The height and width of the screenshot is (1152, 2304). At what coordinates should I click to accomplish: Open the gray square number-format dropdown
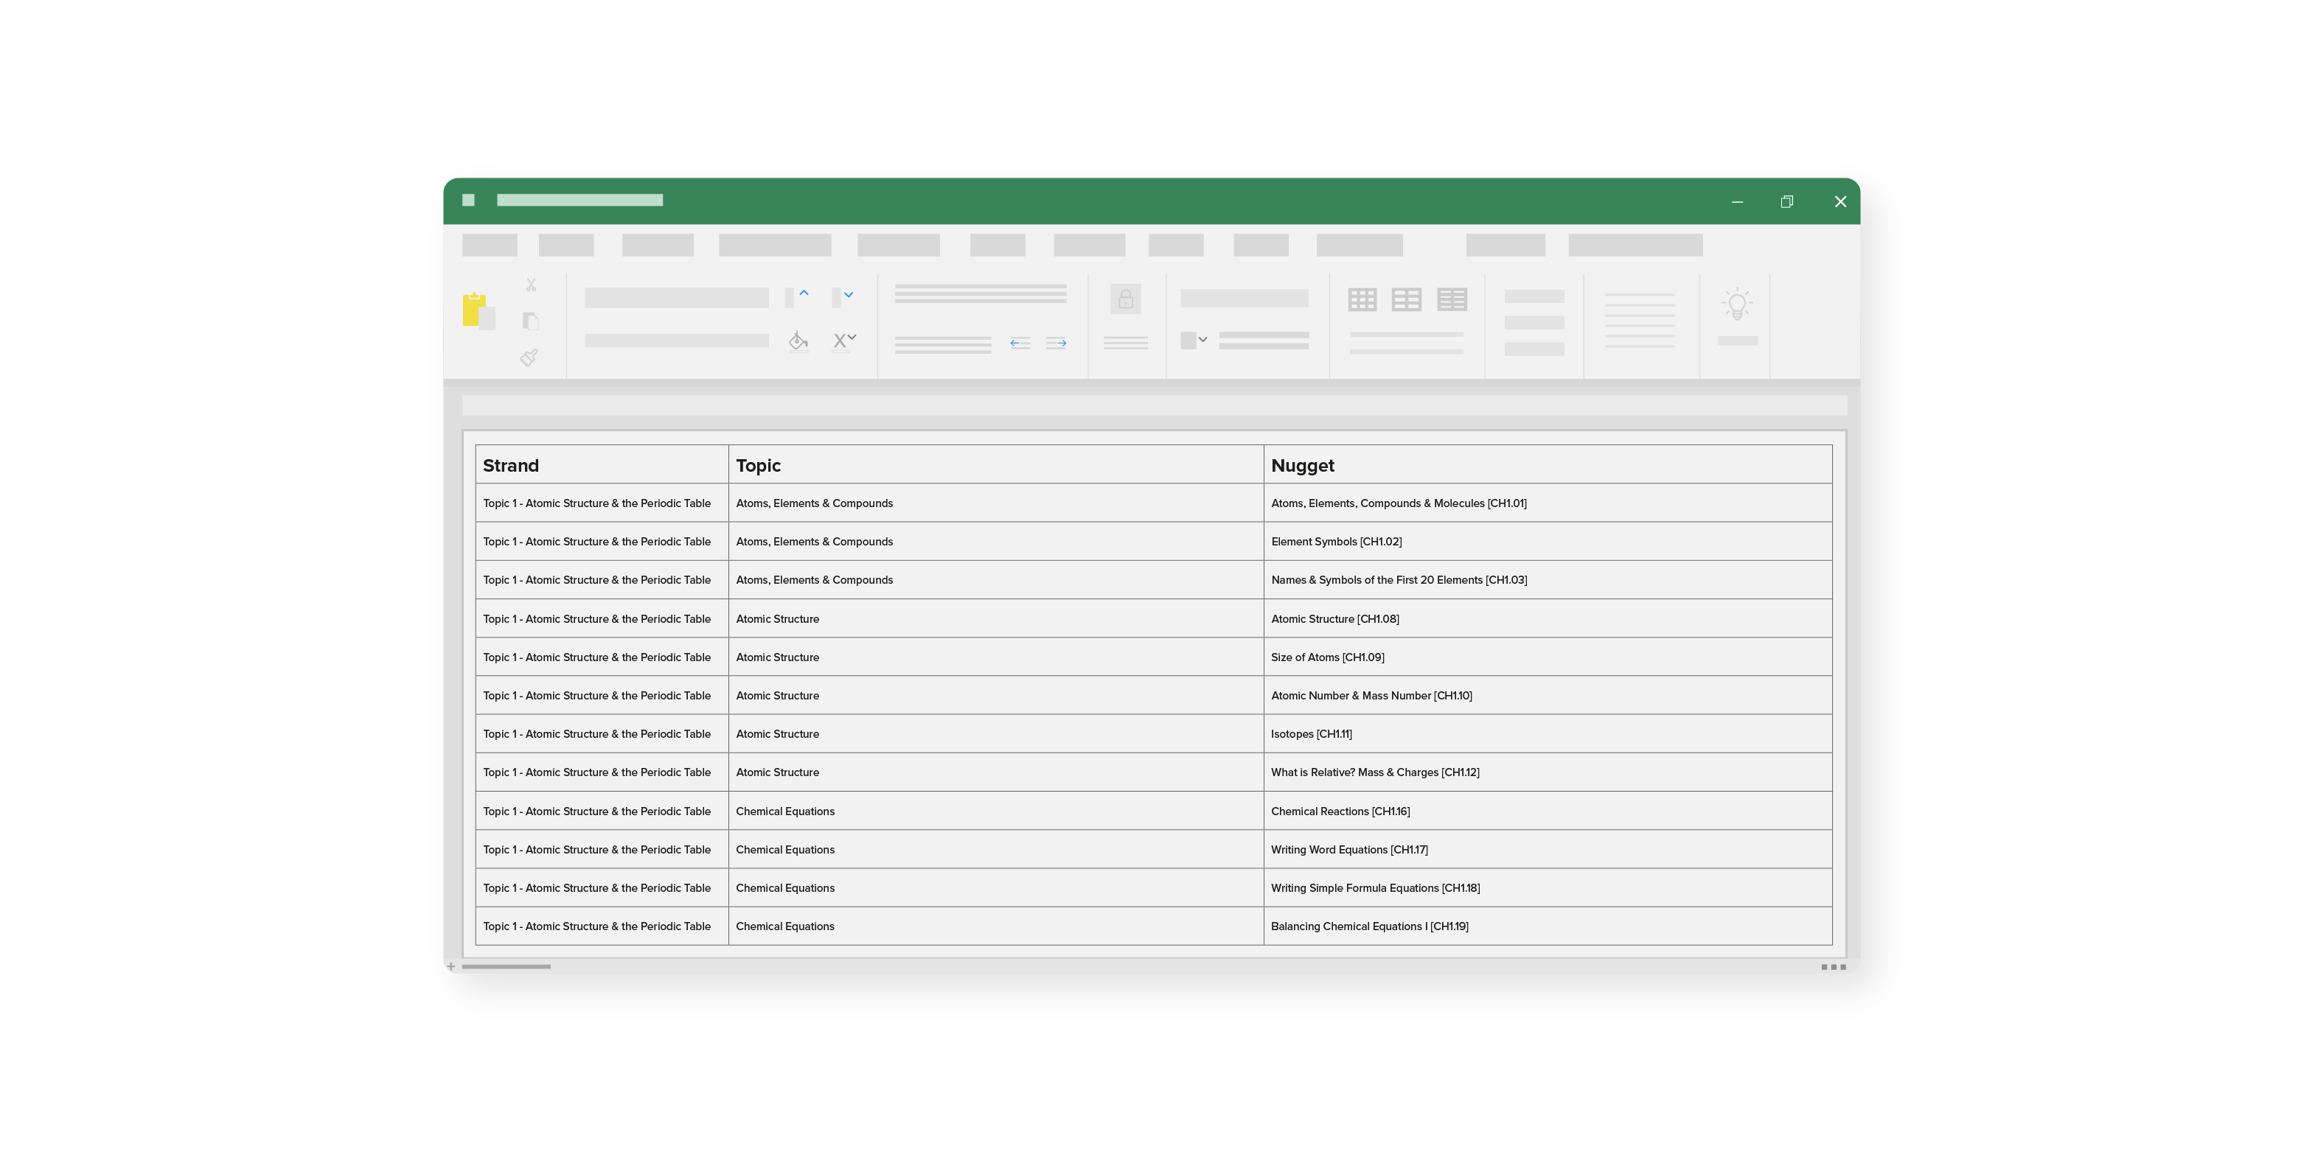tap(1194, 340)
